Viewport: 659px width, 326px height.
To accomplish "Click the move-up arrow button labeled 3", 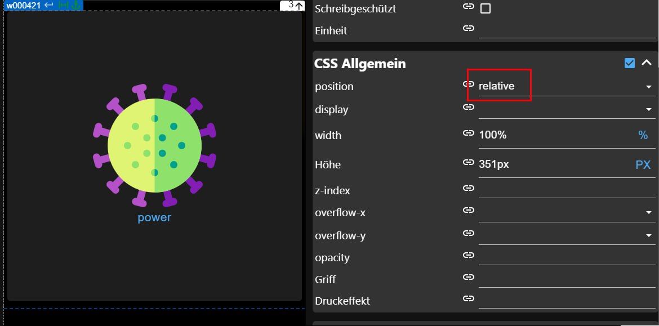I will pos(292,6).
